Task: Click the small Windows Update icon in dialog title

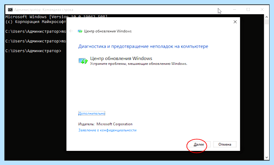Action: click(x=80, y=31)
